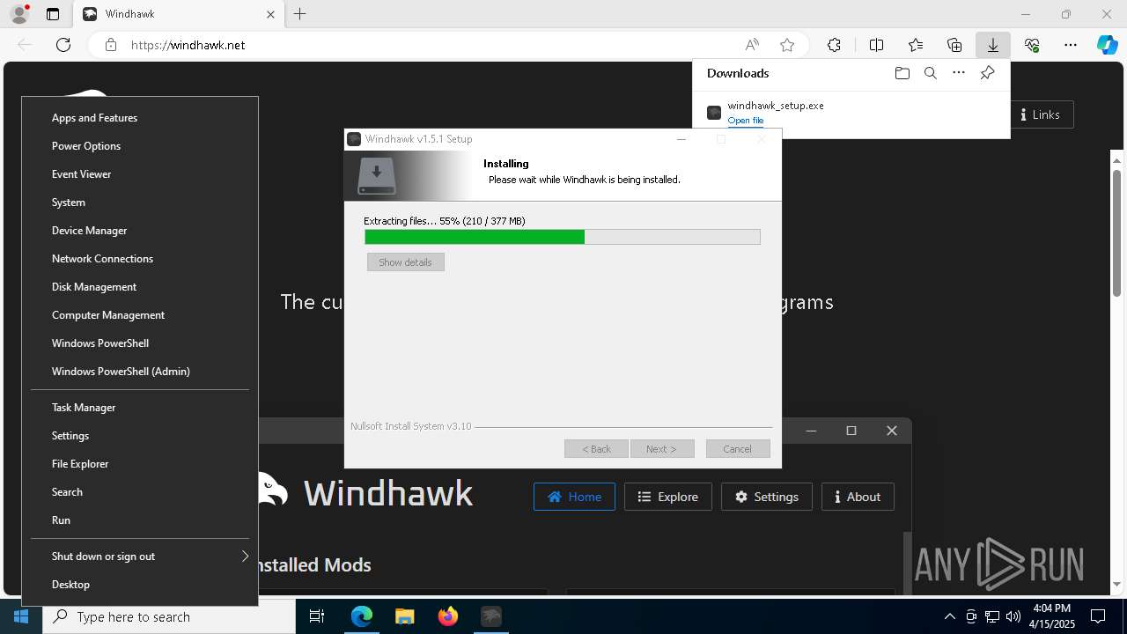
Task: Open Edge settings and more menu
Action: pyautogui.click(x=1071, y=45)
